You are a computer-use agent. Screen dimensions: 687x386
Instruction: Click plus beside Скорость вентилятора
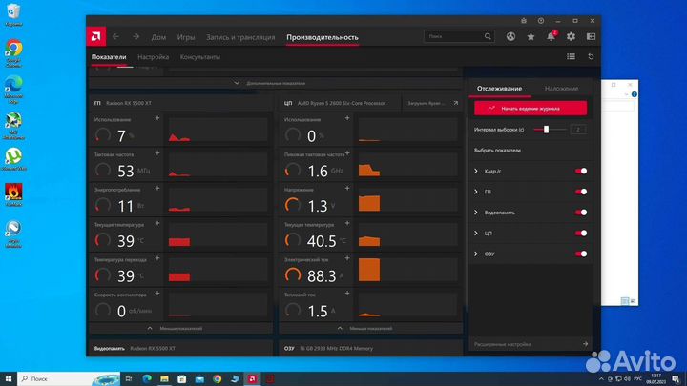click(157, 294)
